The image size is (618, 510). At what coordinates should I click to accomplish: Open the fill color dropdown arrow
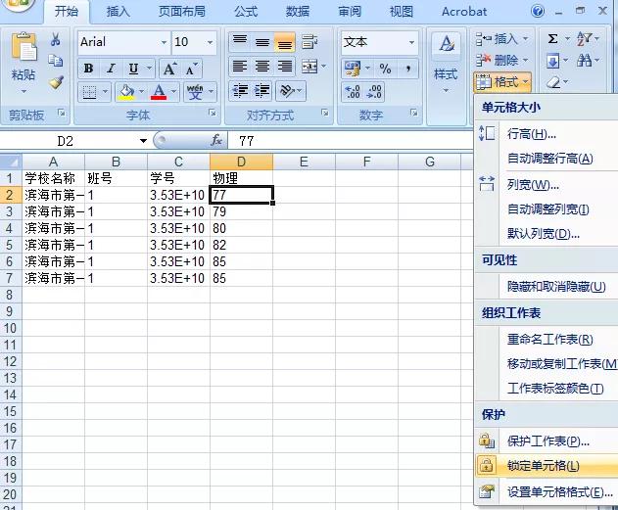(141, 92)
